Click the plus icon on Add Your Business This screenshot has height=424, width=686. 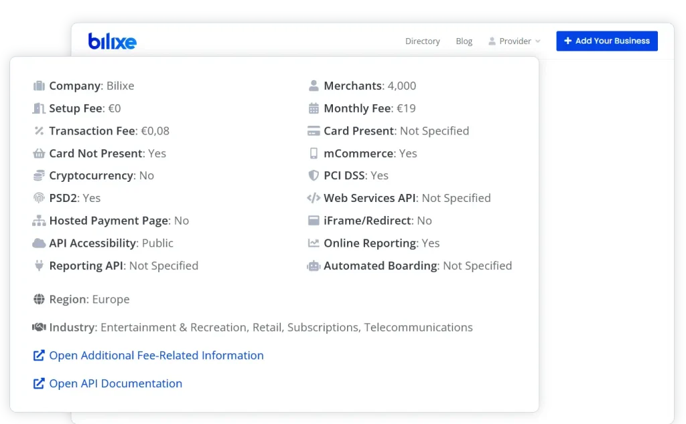tap(568, 41)
